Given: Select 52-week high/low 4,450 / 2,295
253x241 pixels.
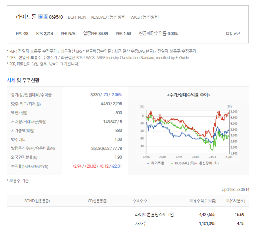Looking at the screenshot, I should [111, 104].
